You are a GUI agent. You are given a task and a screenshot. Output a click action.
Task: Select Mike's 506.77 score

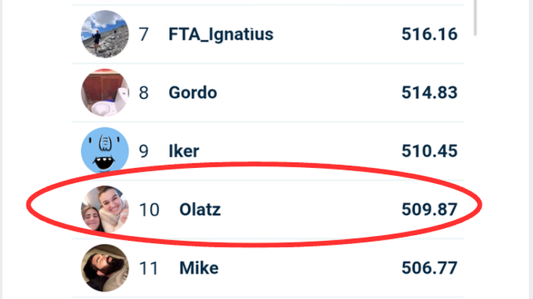click(429, 269)
